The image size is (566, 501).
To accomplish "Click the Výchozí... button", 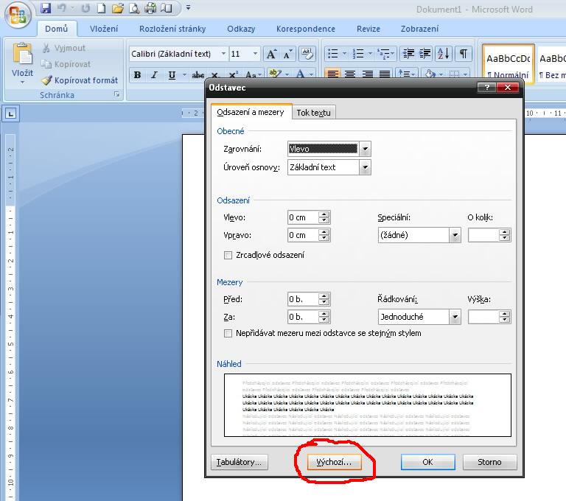I will click(x=334, y=462).
